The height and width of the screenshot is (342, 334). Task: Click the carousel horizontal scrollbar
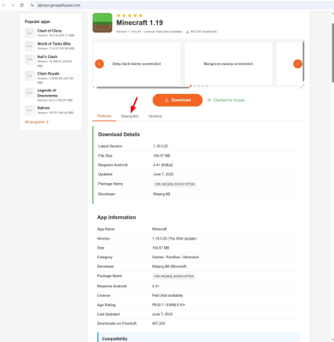[x=143, y=87]
